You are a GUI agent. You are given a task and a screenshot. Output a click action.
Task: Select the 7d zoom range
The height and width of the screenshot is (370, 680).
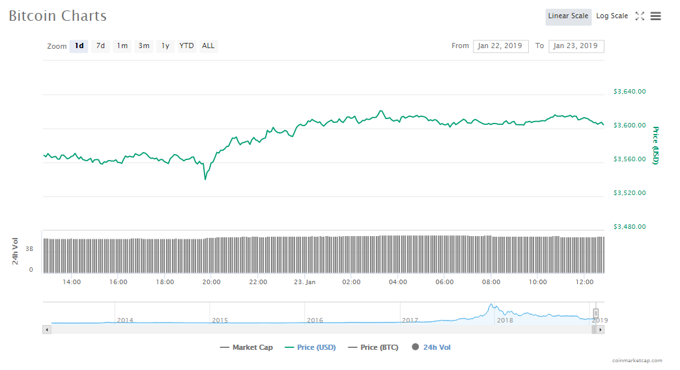(100, 46)
